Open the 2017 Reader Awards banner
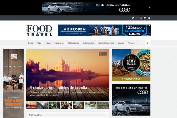 131,65
